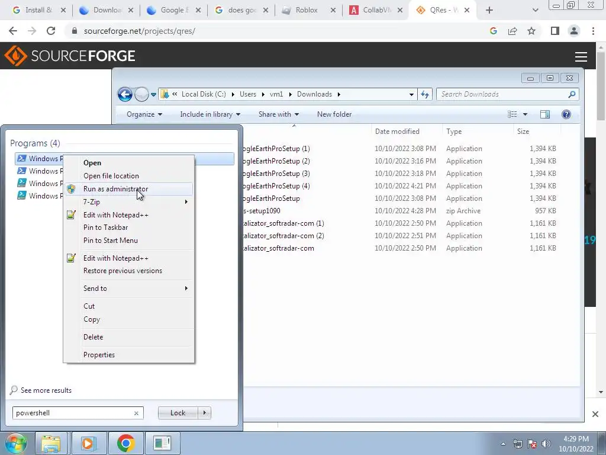Open Windows Media Player from the taskbar
This screenshot has width=606, height=455.
pos(88,443)
